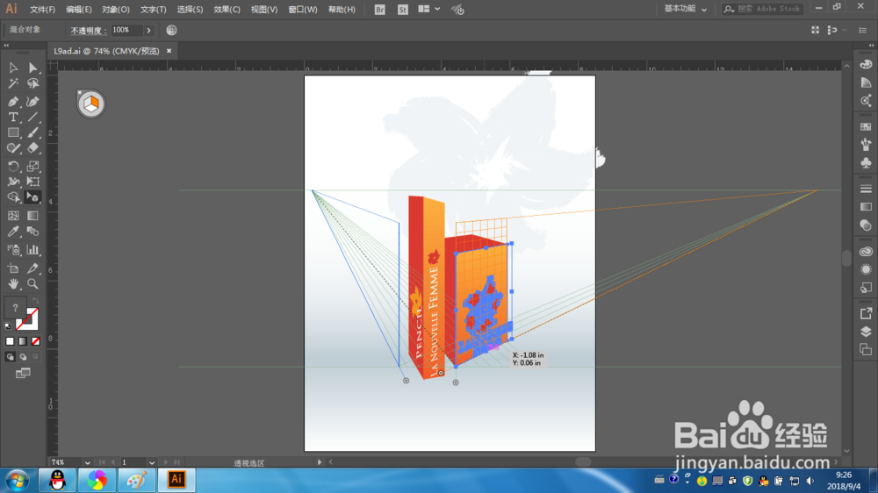
Task: Select the Scale tool
Action: pos(33,166)
